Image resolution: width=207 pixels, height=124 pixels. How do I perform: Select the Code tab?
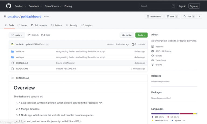tap(9, 25)
